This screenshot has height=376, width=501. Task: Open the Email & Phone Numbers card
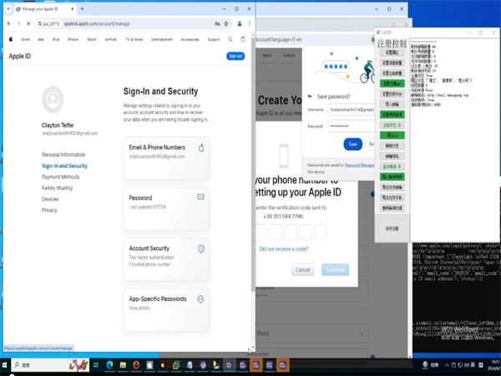[165, 158]
